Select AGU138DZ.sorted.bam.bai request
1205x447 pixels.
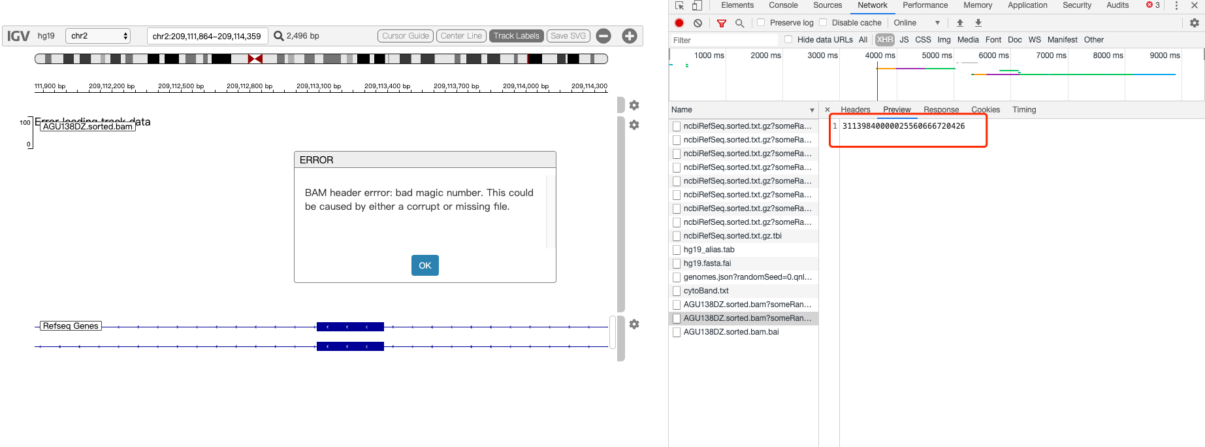pyautogui.click(x=743, y=332)
